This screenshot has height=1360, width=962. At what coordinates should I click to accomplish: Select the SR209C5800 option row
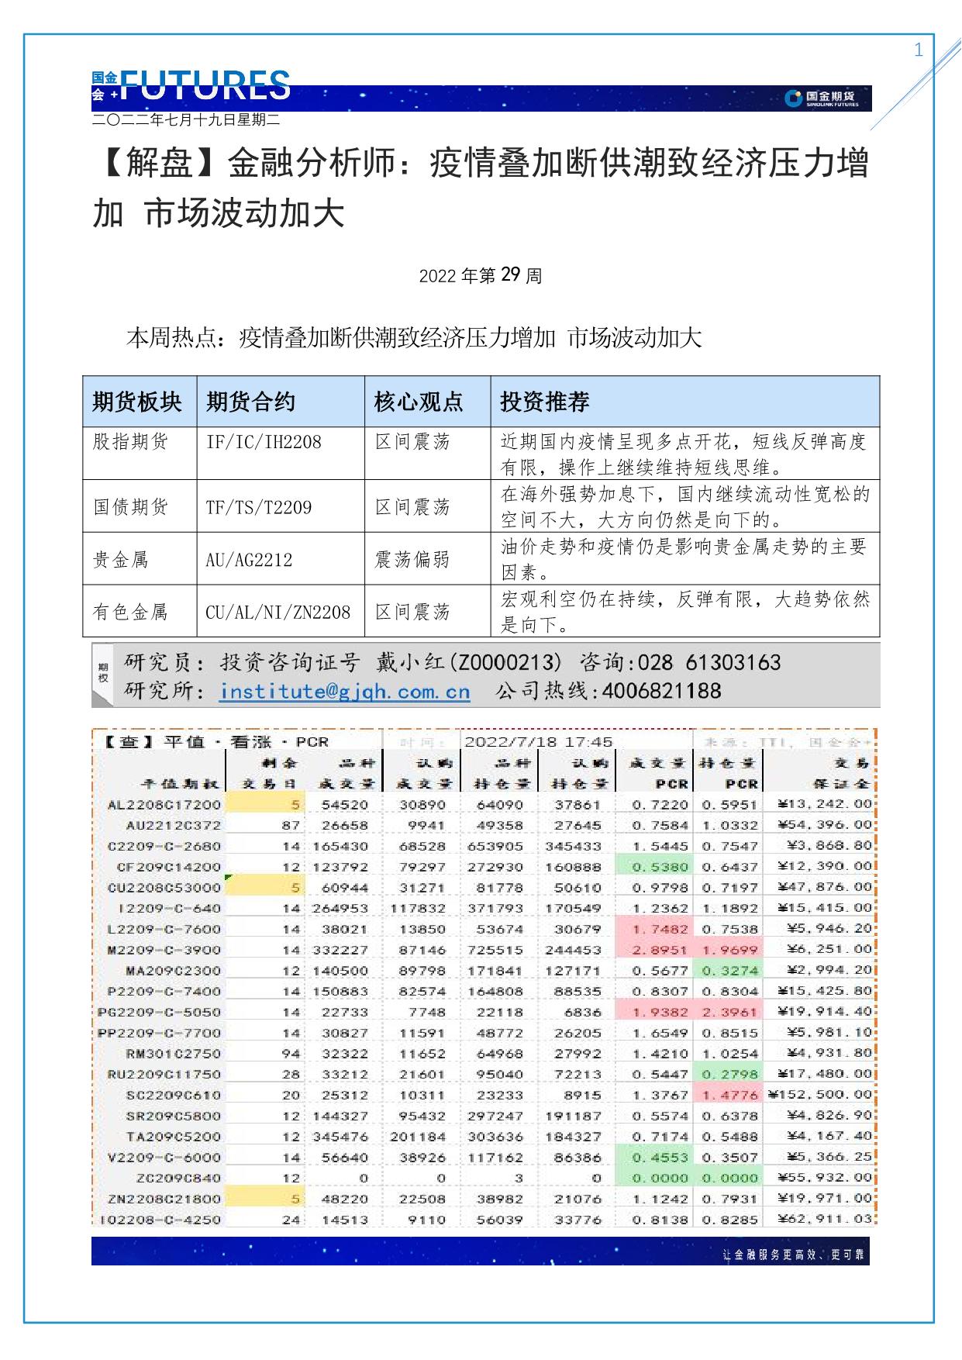pos(484,1117)
